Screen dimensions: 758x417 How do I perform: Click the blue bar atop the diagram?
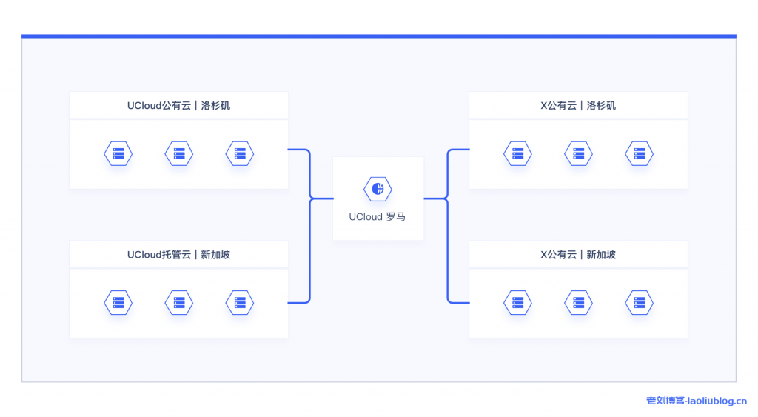[378, 36]
